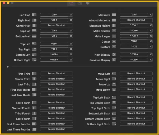Click the Top Center Sixth icon

tap(114, 103)
